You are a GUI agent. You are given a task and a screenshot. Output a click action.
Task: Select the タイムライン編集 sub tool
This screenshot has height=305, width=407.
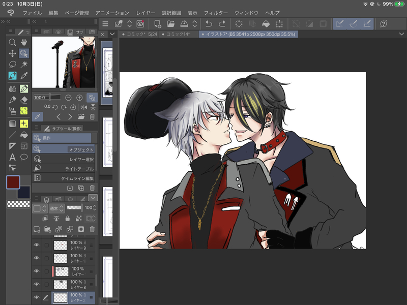click(x=64, y=178)
